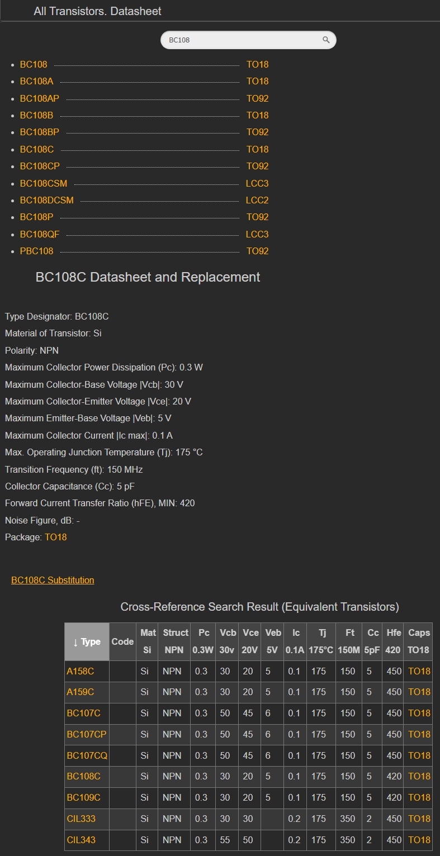
Task: Open the All Transistors. Datasheet header
Action: click(x=98, y=11)
